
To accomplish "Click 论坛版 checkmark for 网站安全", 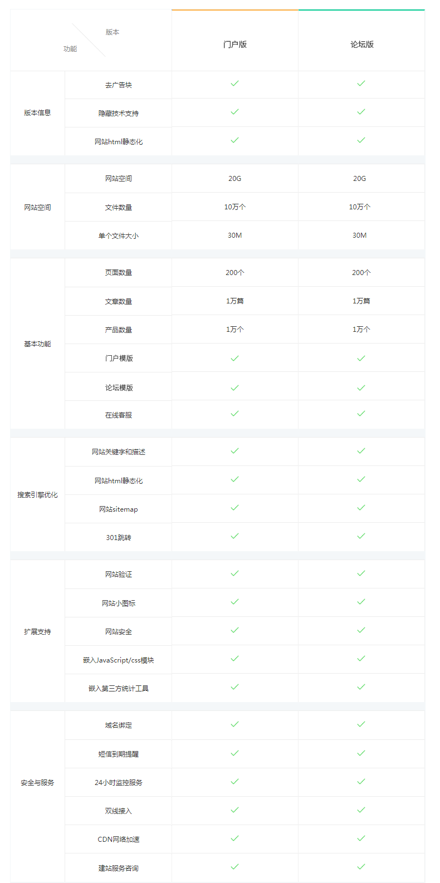I will (x=361, y=630).
